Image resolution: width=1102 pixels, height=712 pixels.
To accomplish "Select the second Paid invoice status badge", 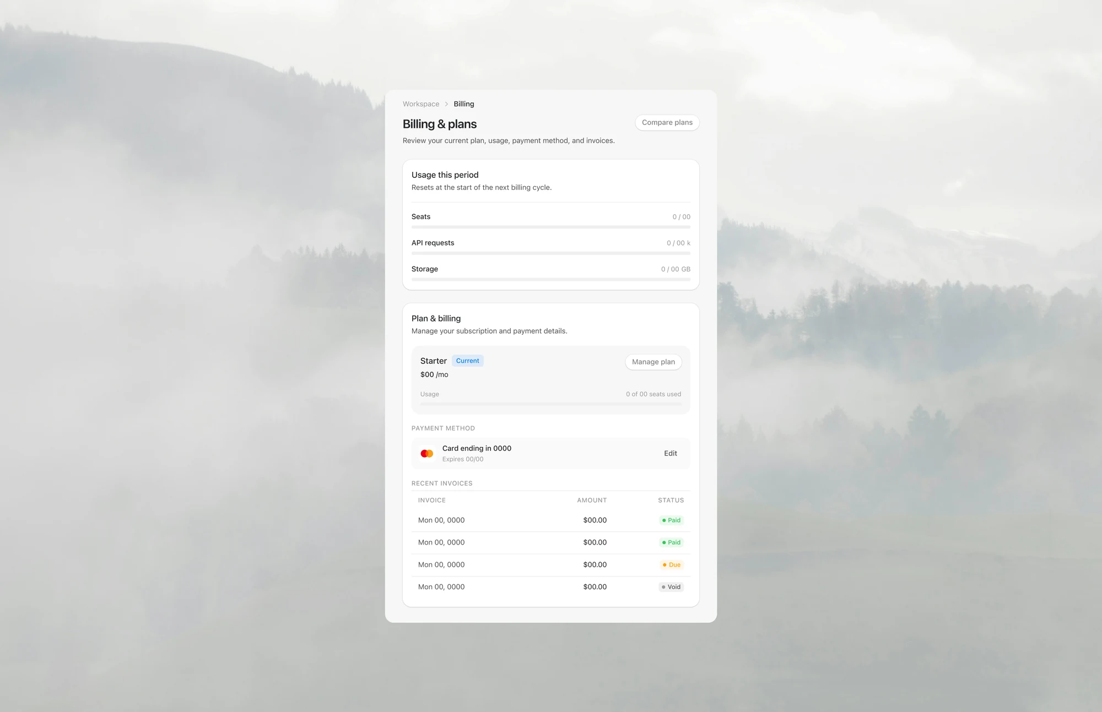I will pyautogui.click(x=671, y=542).
